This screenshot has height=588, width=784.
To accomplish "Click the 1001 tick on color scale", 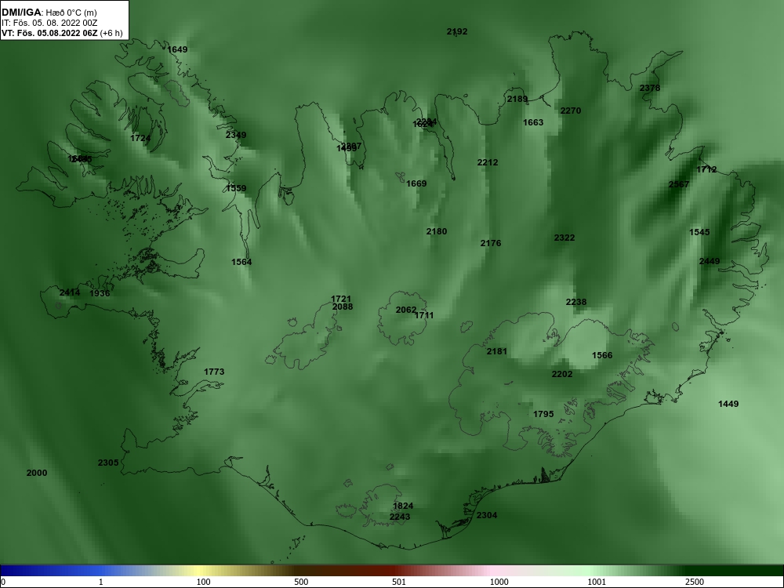I will 597,582.
